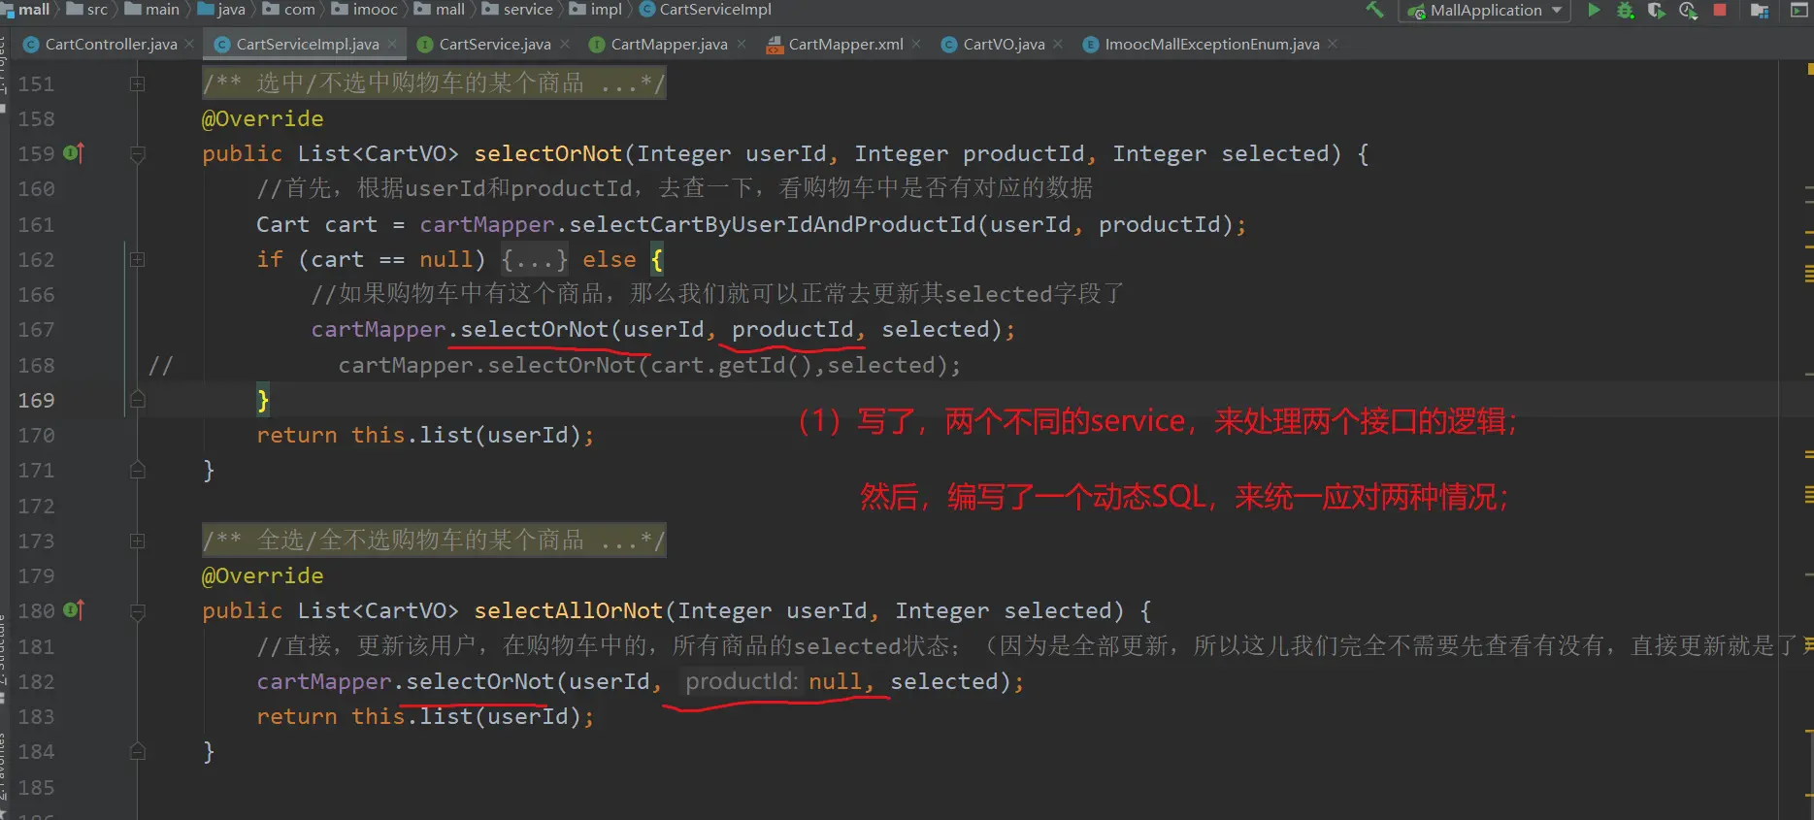This screenshot has height=820, width=1814.
Task: Close the CartVO.java tab
Action: click(x=1058, y=44)
